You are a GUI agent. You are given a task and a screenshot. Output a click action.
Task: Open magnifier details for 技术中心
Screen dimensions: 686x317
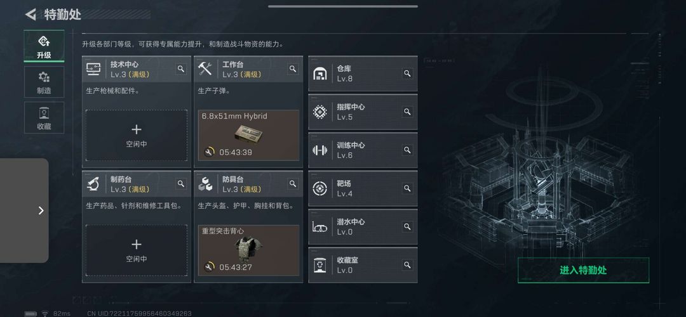[181, 69]
